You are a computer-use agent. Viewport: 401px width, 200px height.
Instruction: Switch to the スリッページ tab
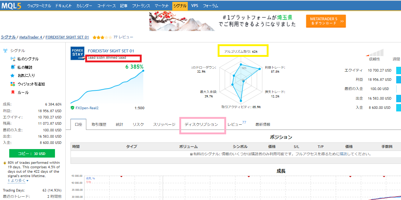pos(164,125)
